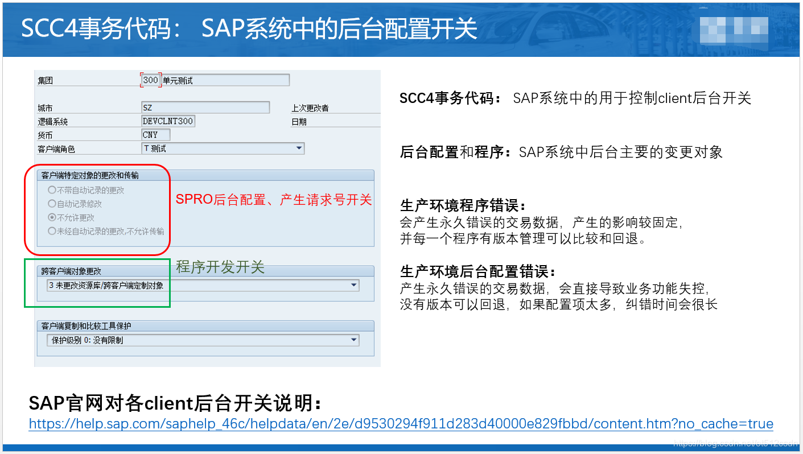The image size is (803, 454).
Task: Click the green text 程序开发开关
Action: tap(220, 267)
